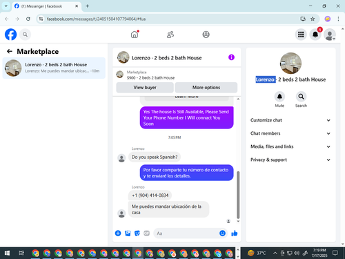Click chat scroll down arrow

click(238, 221)
